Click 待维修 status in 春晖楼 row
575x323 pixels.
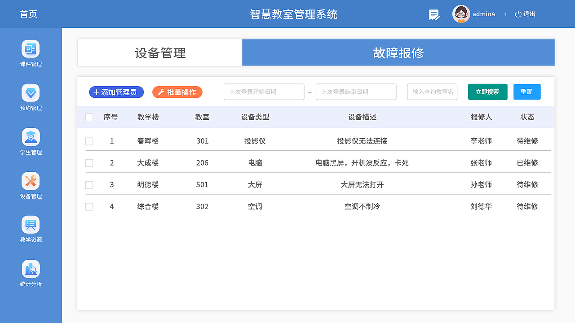pyautogui.click(x=527, y=141)
